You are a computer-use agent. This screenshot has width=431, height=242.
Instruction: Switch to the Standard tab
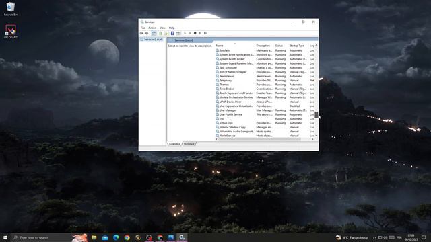coord(189,144)
